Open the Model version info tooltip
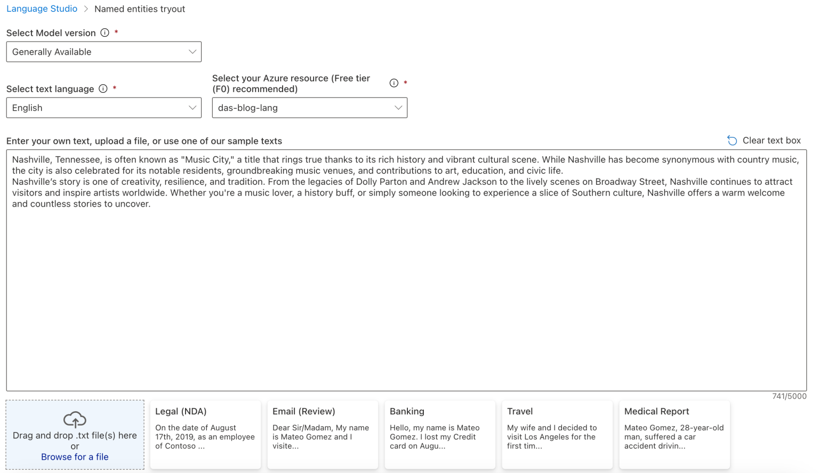The height and width of the screenshot is (473, 819). click(103, 32)
